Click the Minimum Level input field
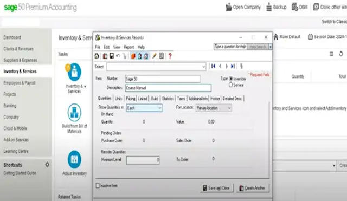The image size is (347, 201). (143, 160)
